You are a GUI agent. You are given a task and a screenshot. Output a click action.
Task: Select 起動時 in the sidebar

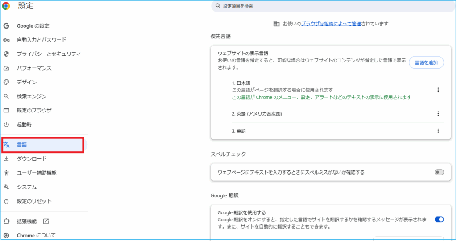pyautogui.click(x=24, y=125)
